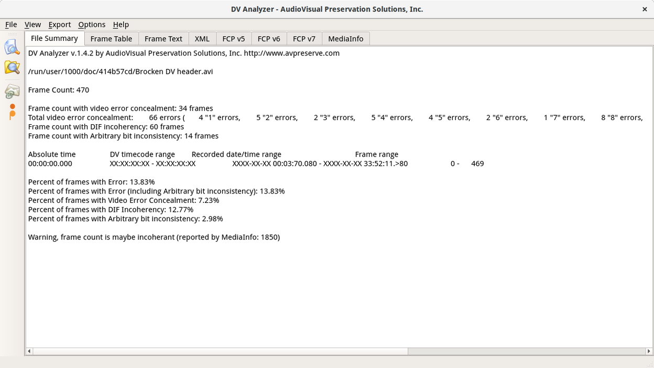Screen dimensions: 654x368
Task: Click the horizontal scrollbar left arrow
Action: 29,351
